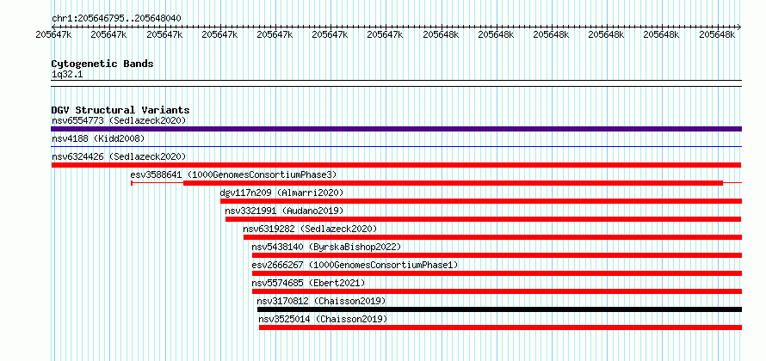Open esv2666267 (1000GenomesConsortiumPhase1) label
The image size is (766, 361).
click(355, 265)
